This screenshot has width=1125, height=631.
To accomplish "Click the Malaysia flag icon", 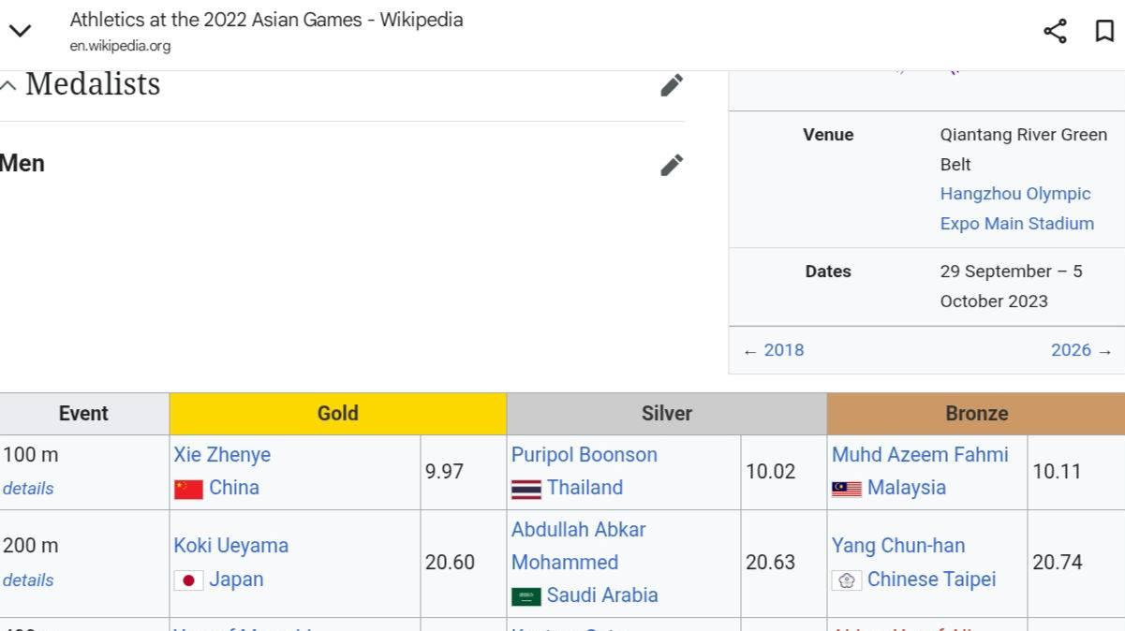I will (847, 489).
